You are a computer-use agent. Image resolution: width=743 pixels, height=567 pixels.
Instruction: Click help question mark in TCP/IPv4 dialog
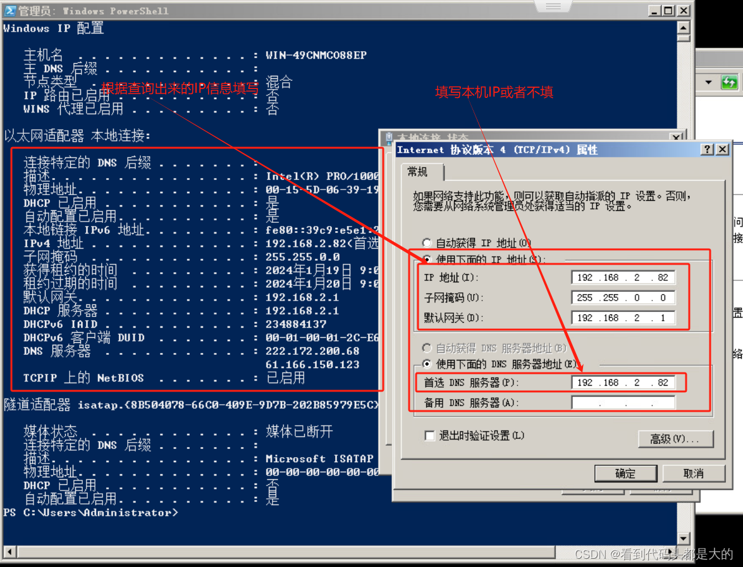[x=707, y=150]
